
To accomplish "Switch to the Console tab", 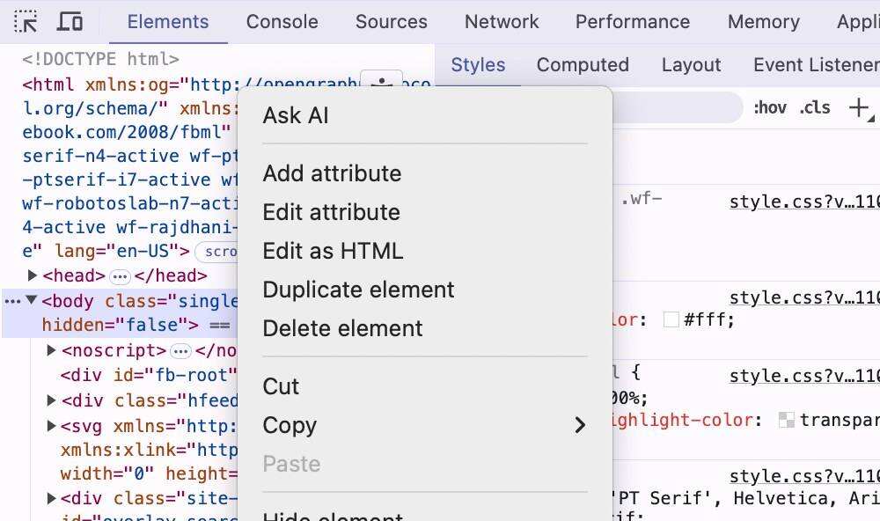I will point(282,22).
